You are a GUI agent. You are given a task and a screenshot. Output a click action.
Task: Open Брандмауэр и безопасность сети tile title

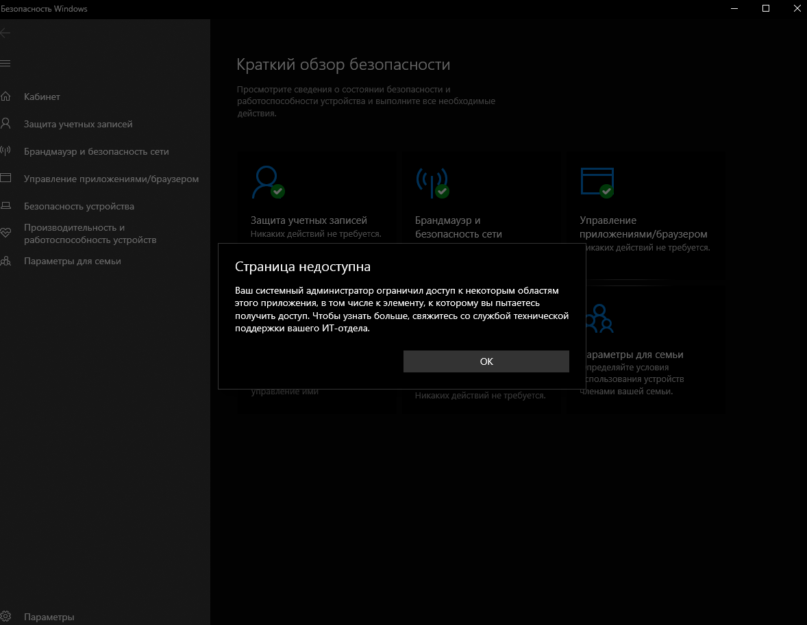pos(458,227)
